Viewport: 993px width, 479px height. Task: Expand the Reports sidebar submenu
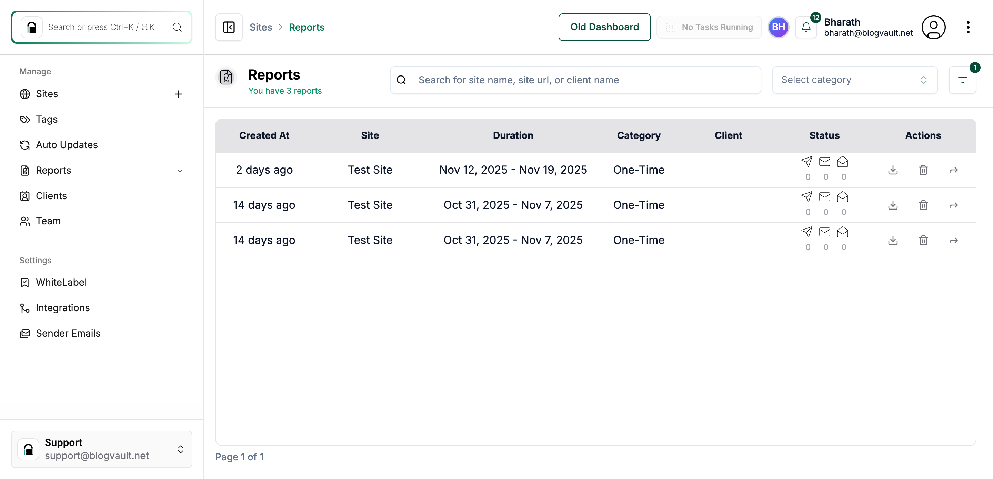(180, 170)
